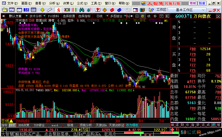This screenshot has width=222, height=137.
Task: Click the red S dollar icon
Action: click(59, 10)
